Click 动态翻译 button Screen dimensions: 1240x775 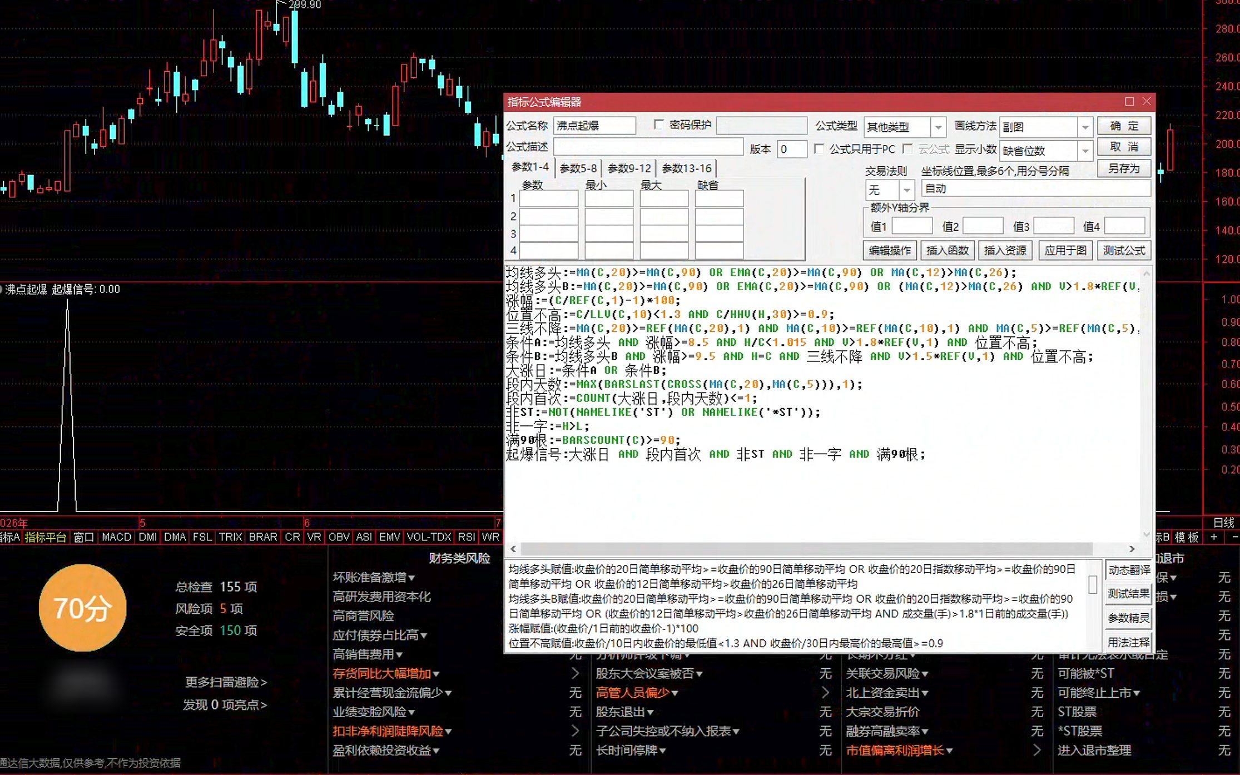point(1128,570)
